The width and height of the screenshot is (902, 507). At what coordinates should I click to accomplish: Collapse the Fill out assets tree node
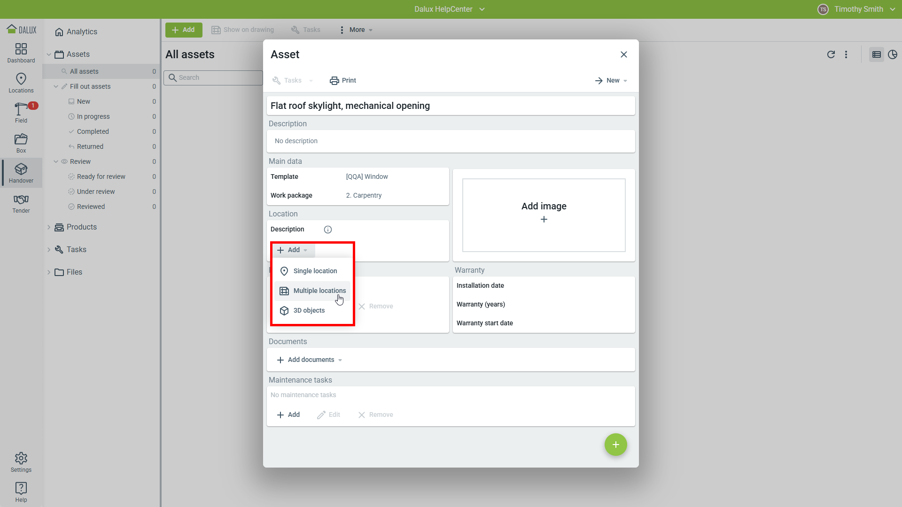tap(56, 86)
